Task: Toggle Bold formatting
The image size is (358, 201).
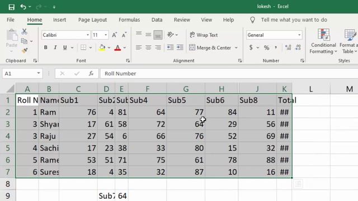Action: point(46,47)
